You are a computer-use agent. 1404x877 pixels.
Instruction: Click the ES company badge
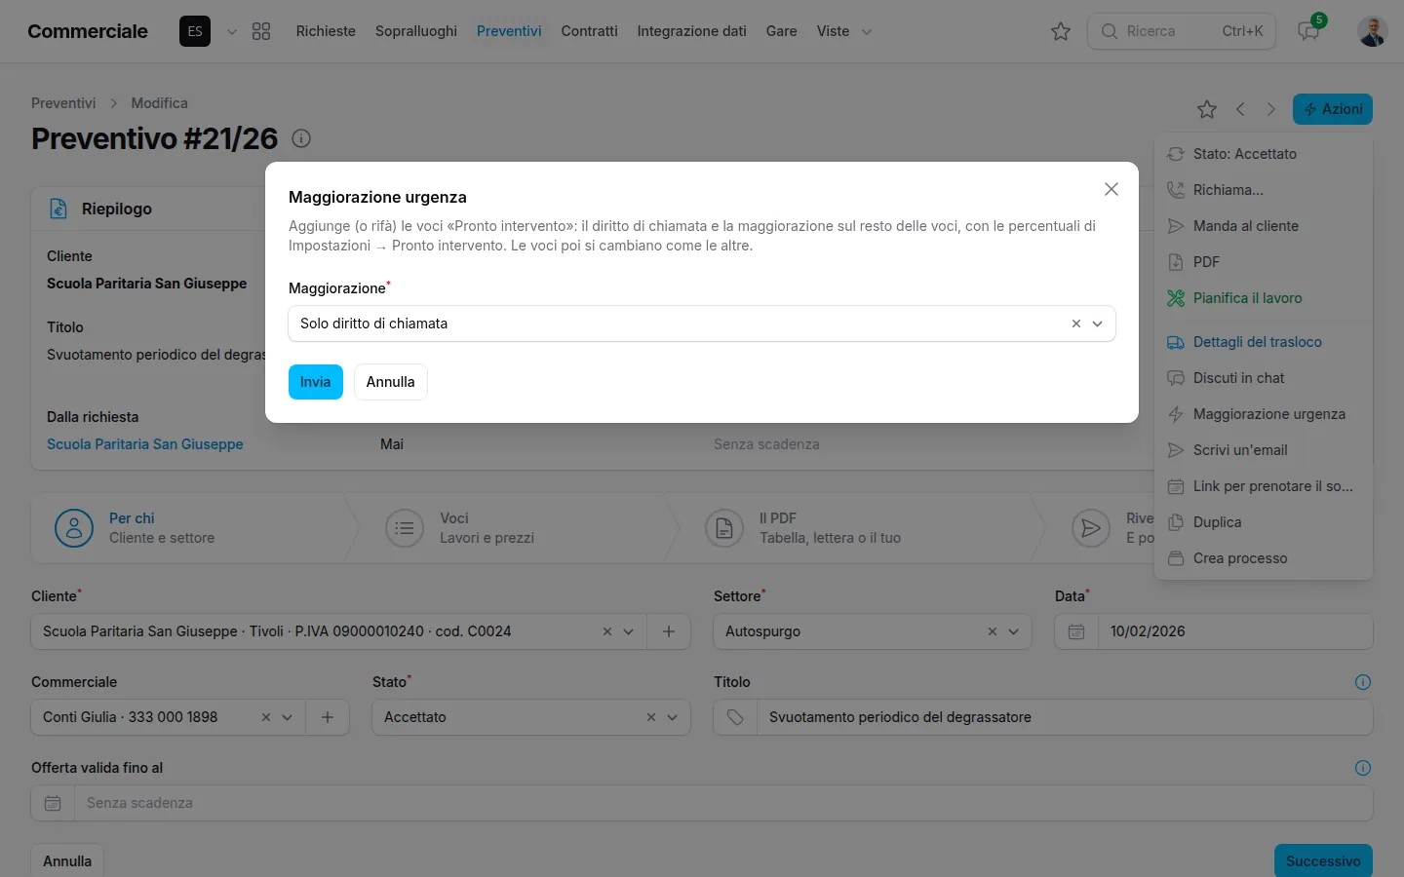[x=195, y=31]
